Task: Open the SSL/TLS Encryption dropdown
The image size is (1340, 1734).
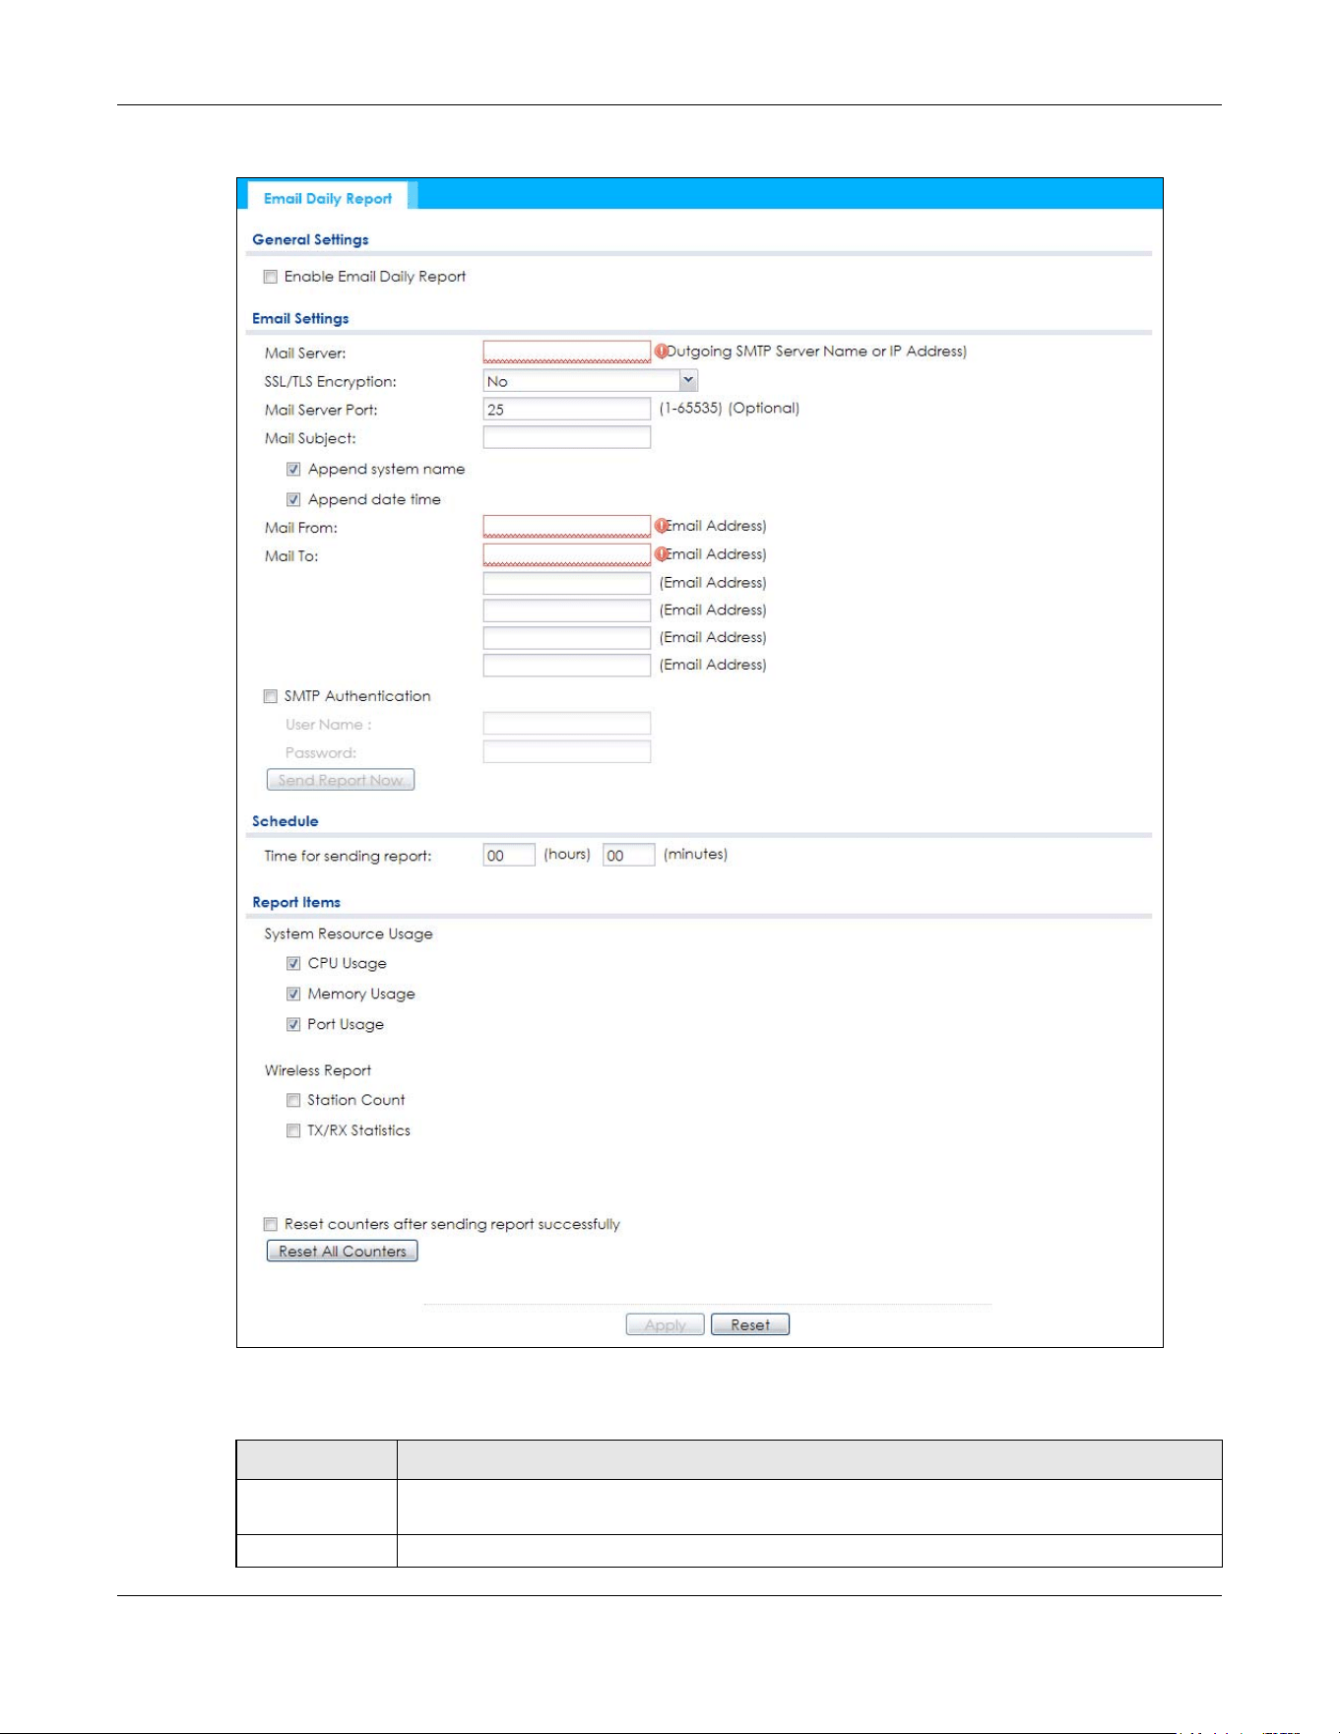Action: tap(590, 380)
